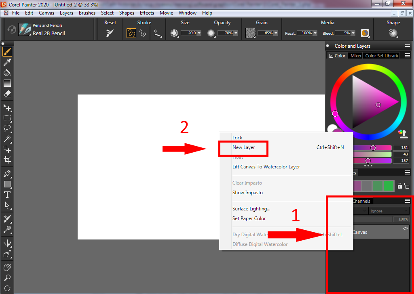Expand the Opacity 70% dropdown
Image resolution: width=414 pixels, height=294 pixels.
click(x=236, y=34)
